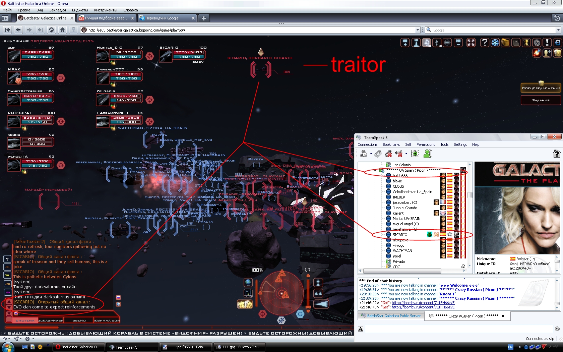The height and width of the screenshot is (352, 563).
Task: Select the Журнал боя chat tab
Action: 107,320
